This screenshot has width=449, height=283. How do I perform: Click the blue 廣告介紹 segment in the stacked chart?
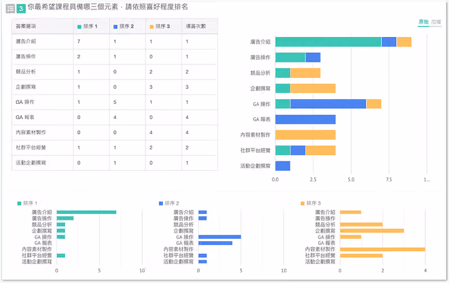tap(389, 42)
